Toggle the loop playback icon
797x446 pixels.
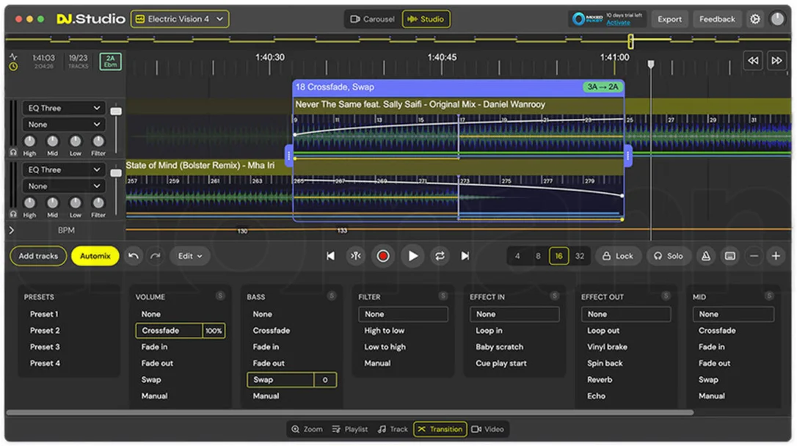(440, 256)
